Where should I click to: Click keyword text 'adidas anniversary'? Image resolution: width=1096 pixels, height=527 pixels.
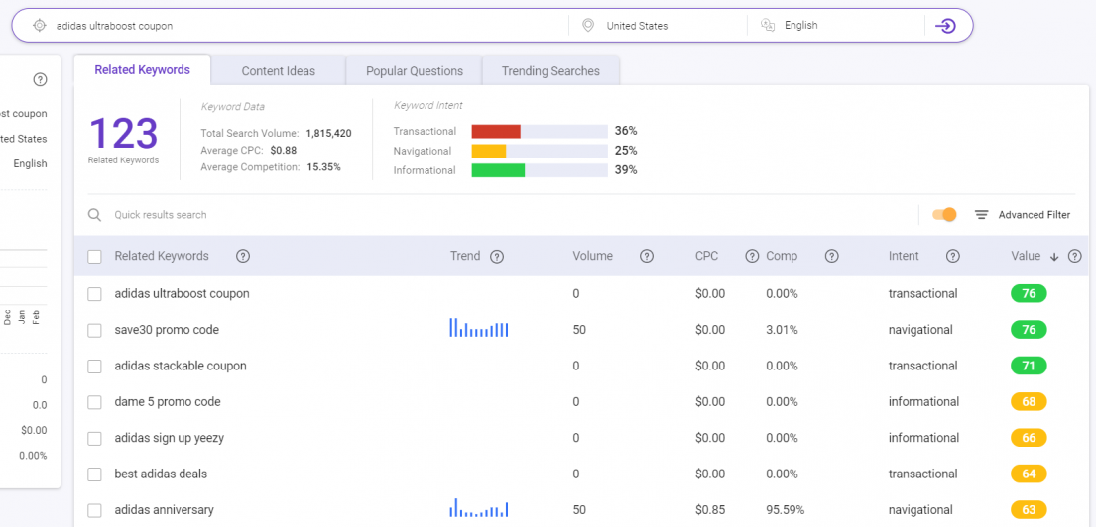(165, 511)
